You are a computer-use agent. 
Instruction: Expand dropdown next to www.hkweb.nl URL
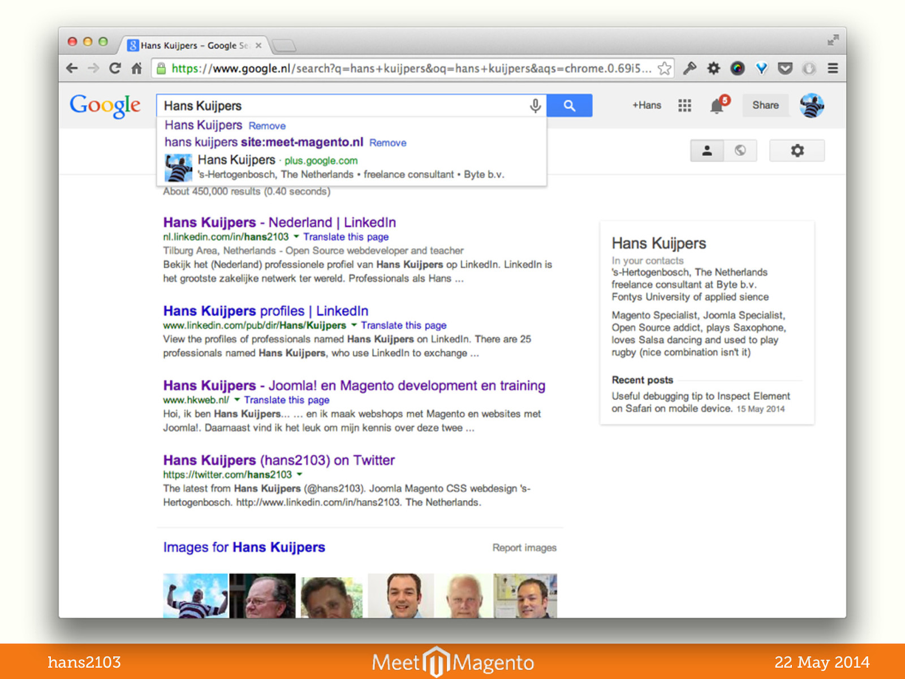click(237, 399)
